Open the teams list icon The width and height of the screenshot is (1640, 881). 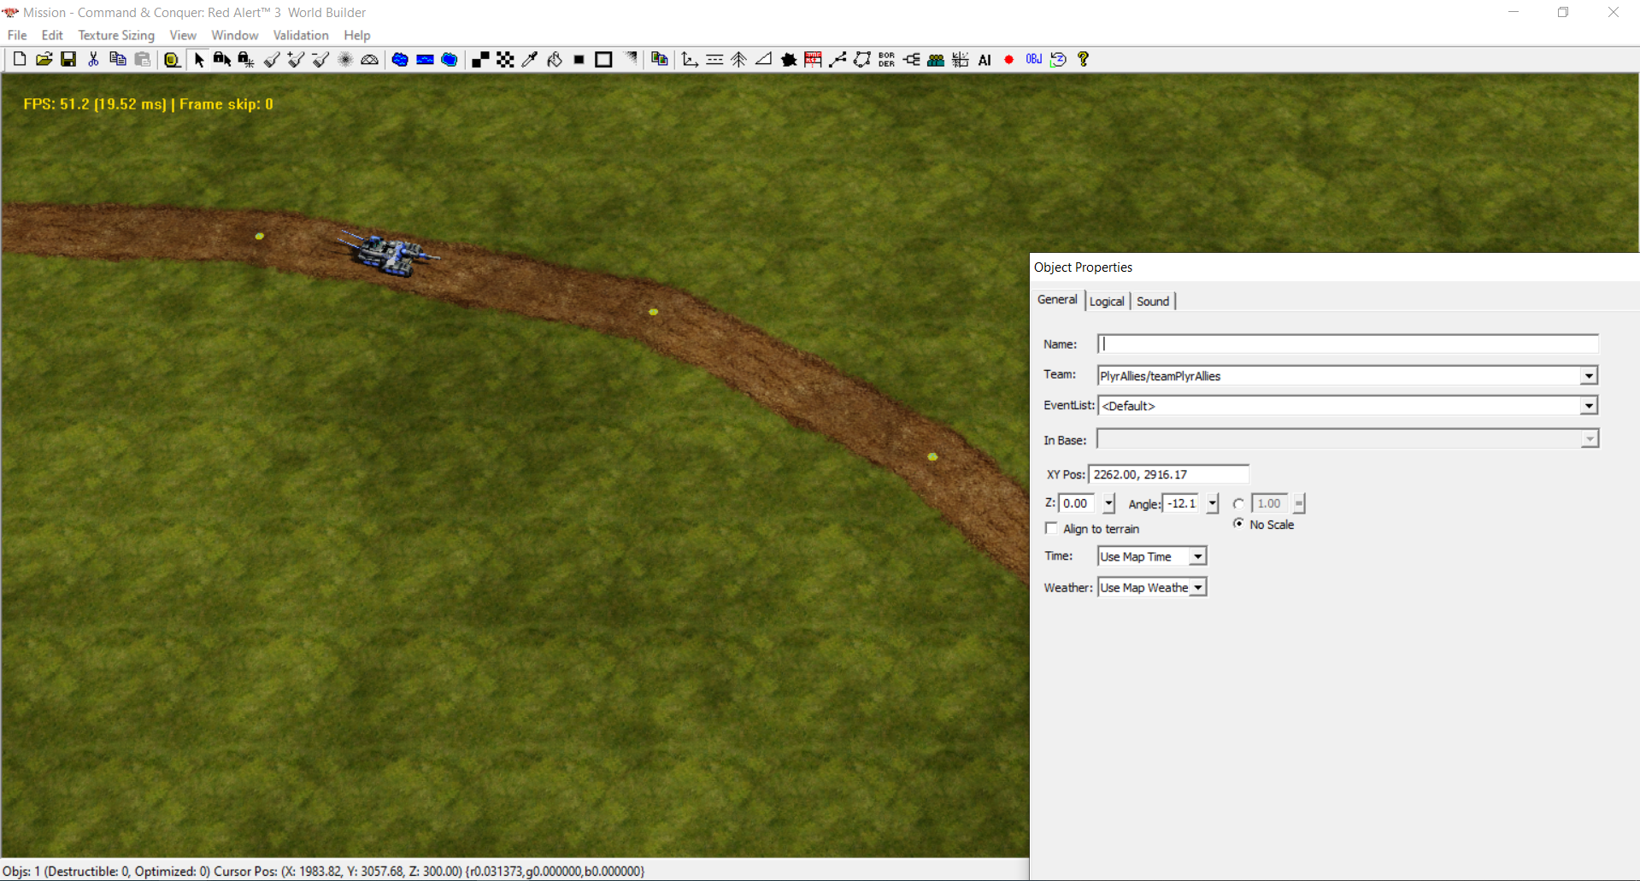click(x=936, y=59)
